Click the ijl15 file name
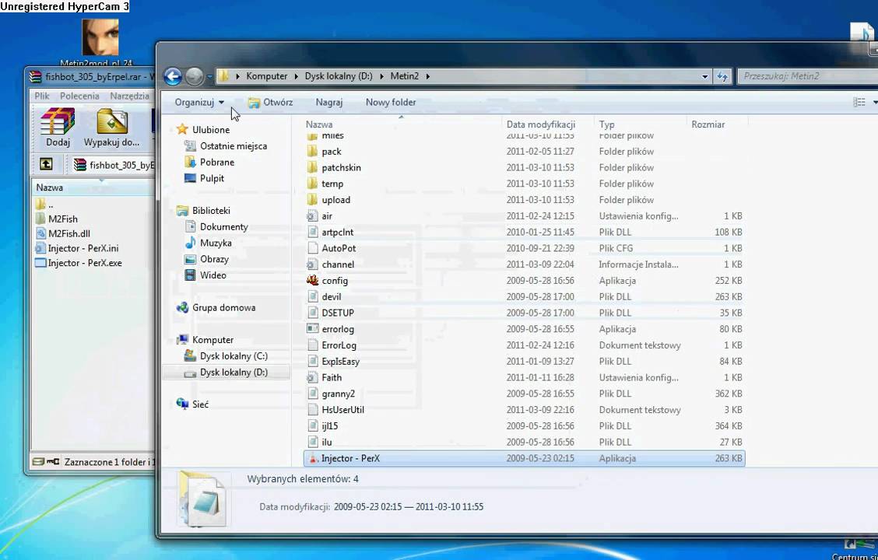 coord(330,426)
